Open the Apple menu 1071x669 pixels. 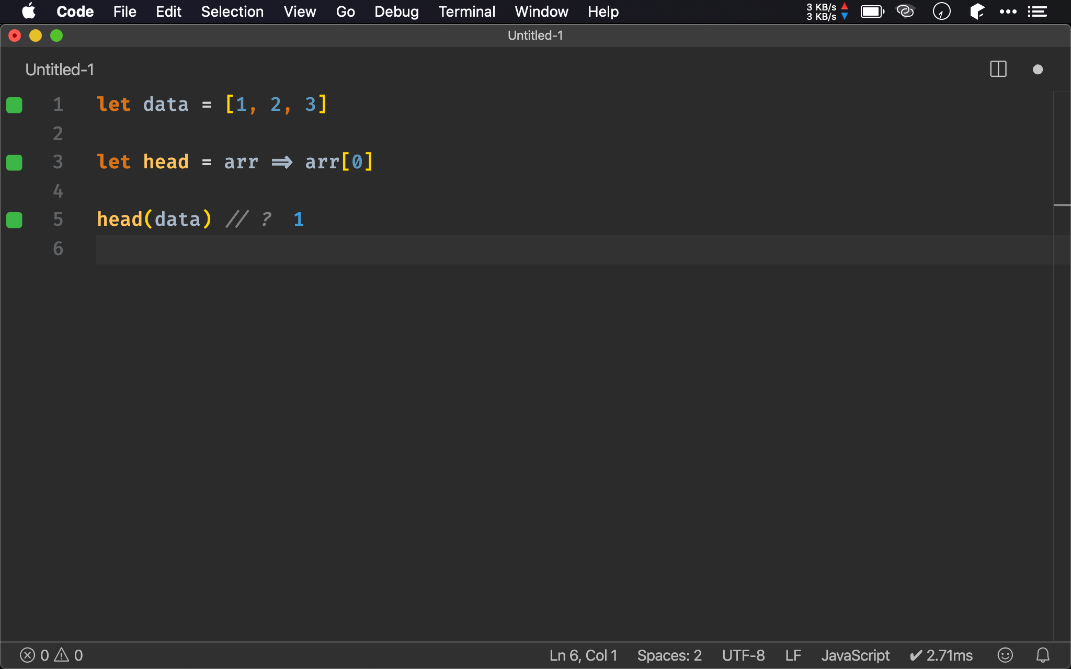pos(29,11)
